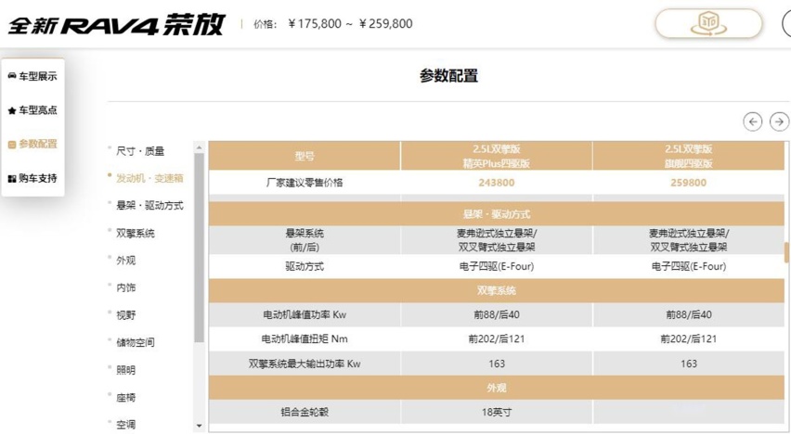Click the 18英寸 wheel value
791x434 pixels.
coord(497,412)
